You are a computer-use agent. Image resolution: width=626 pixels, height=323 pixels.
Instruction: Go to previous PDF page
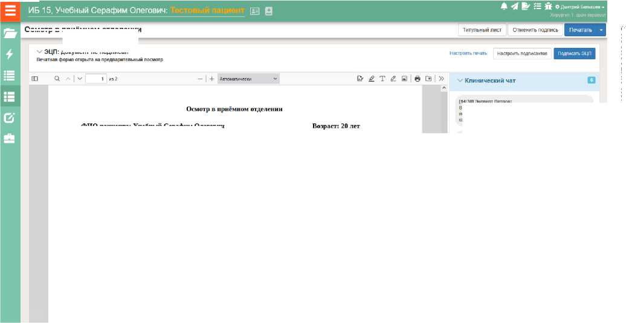click(x=68, y=79)
